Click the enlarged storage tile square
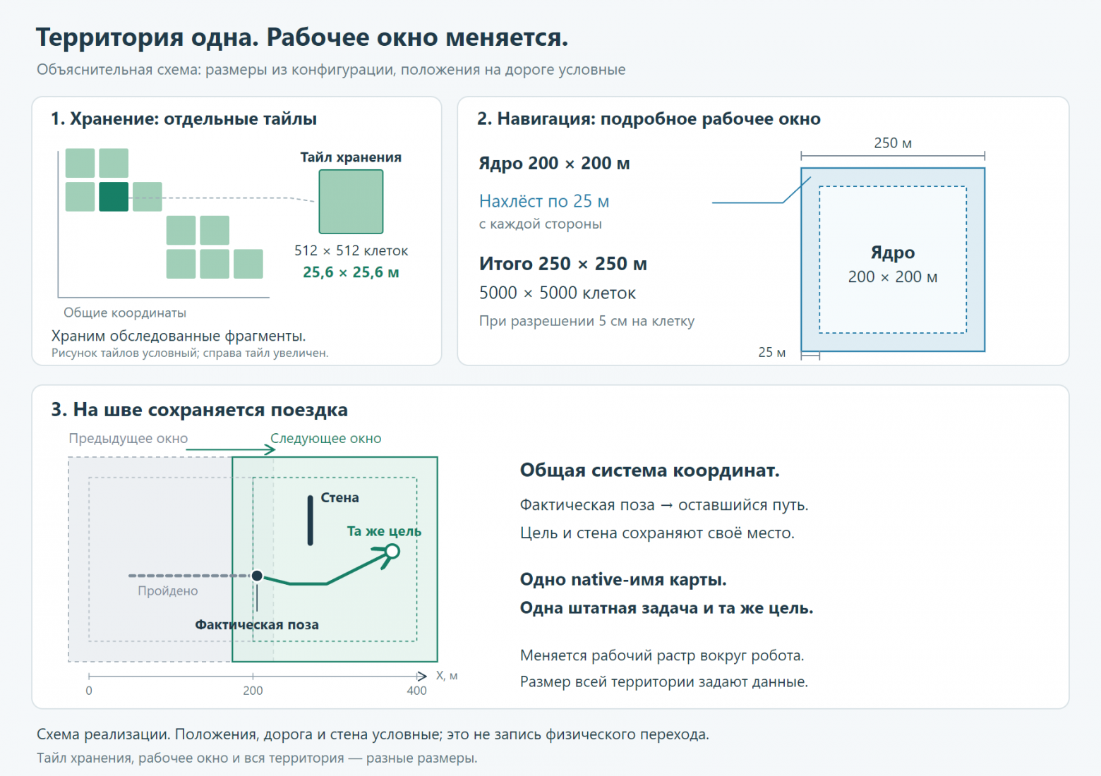Viewport: 1101px width, 776px height. click(x=351, y=202)
